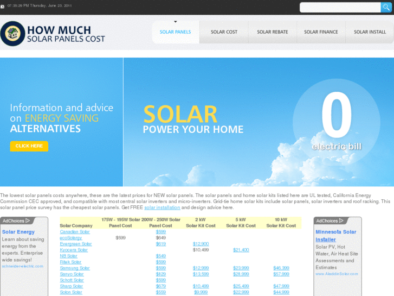Open the Solar Panels tab
394x296 pixels.
[176, 32]
